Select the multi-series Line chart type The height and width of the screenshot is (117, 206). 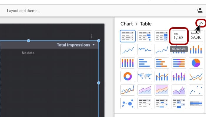click(x=196, y=77)
